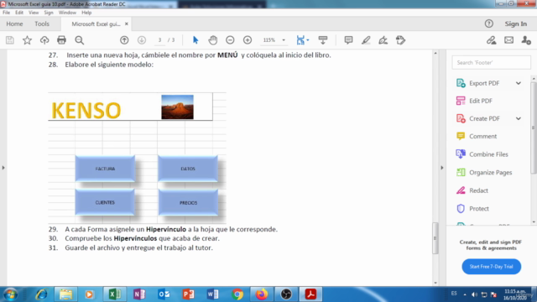
Task: Open the zoom percentage dropdown
Action: click(x=284, y=40)
